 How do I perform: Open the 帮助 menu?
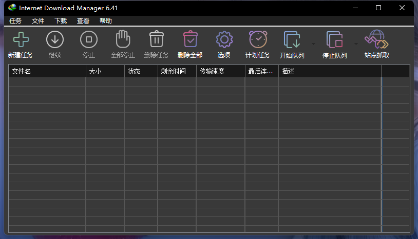pos(106,20)
